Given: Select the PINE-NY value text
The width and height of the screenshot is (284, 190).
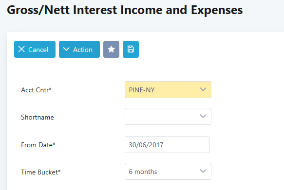Looking at the screenshot, I should (x=142, y=90).
